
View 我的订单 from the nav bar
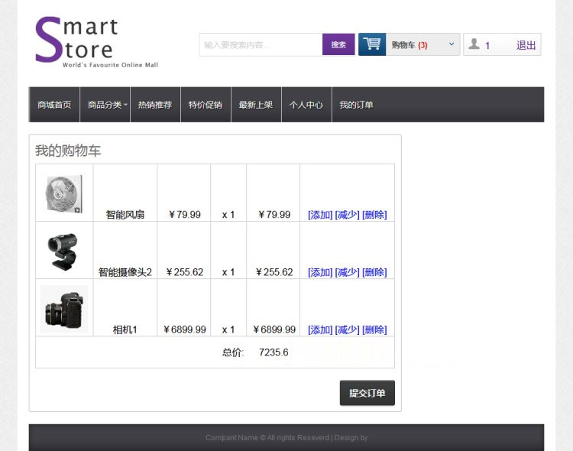pyautogui.click(x=357, y=105)
